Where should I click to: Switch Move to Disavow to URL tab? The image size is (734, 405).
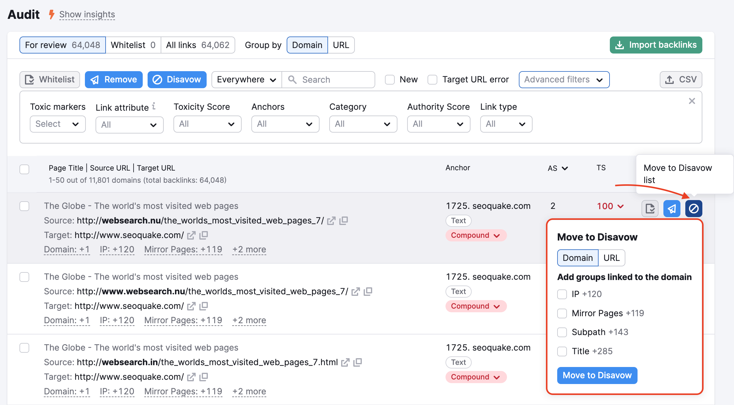(611, 258)
